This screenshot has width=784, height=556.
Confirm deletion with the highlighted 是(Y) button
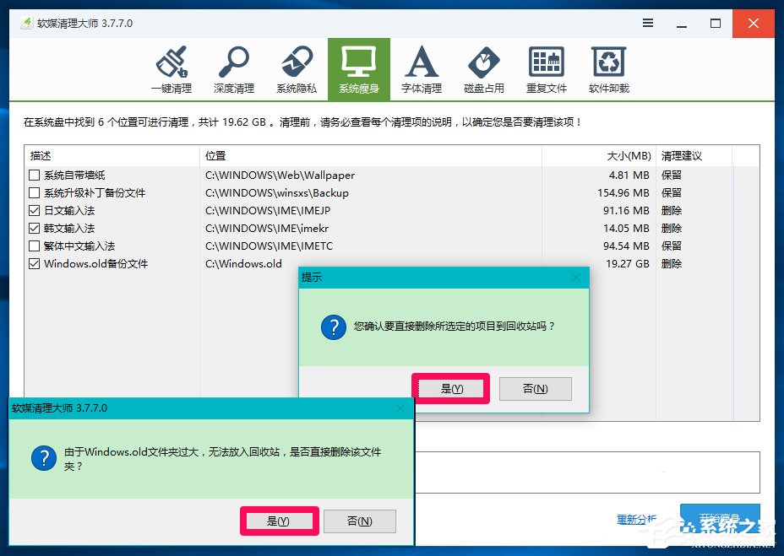[x=451, y=388]
